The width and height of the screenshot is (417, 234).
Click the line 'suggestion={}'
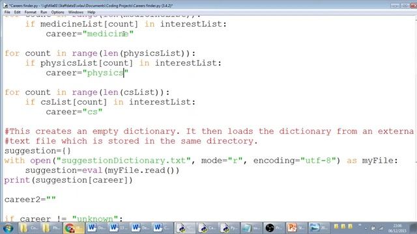tap(38, 151)
